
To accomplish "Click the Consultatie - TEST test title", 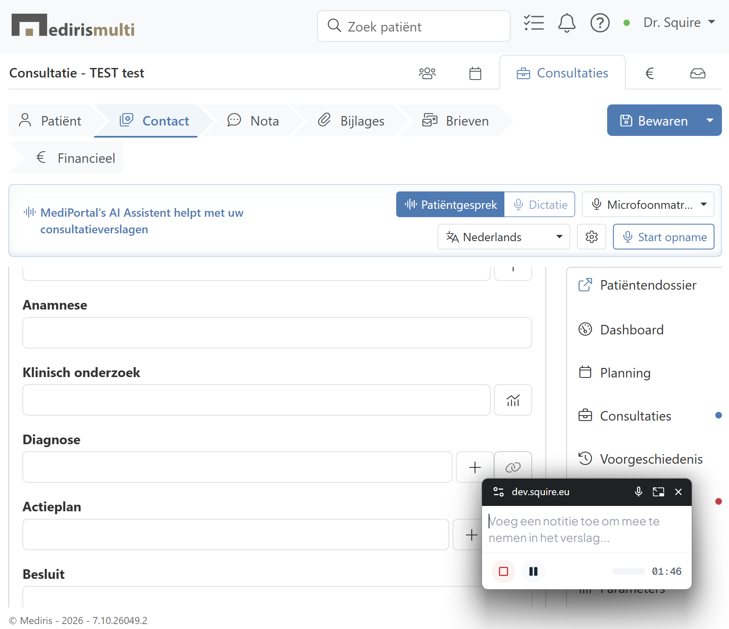I will (77, 73).
